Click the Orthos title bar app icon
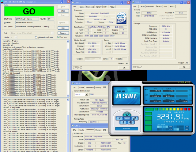The width and height of the screenshot is (196, 152). click(x=2, y=2)
